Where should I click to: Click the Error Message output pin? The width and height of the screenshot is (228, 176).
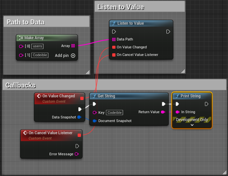point(77,154)
